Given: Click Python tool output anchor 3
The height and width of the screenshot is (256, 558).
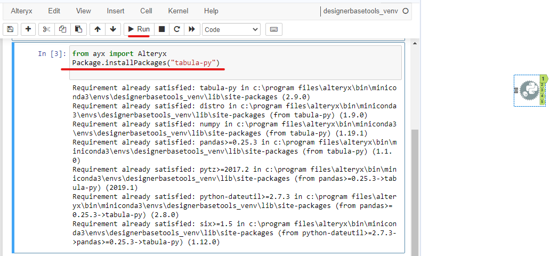Looking at the screenshot, I should coord(543,90).
